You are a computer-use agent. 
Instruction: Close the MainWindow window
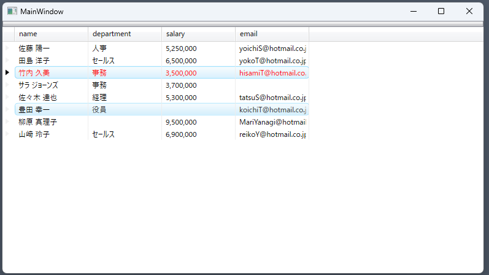(469, 11)
